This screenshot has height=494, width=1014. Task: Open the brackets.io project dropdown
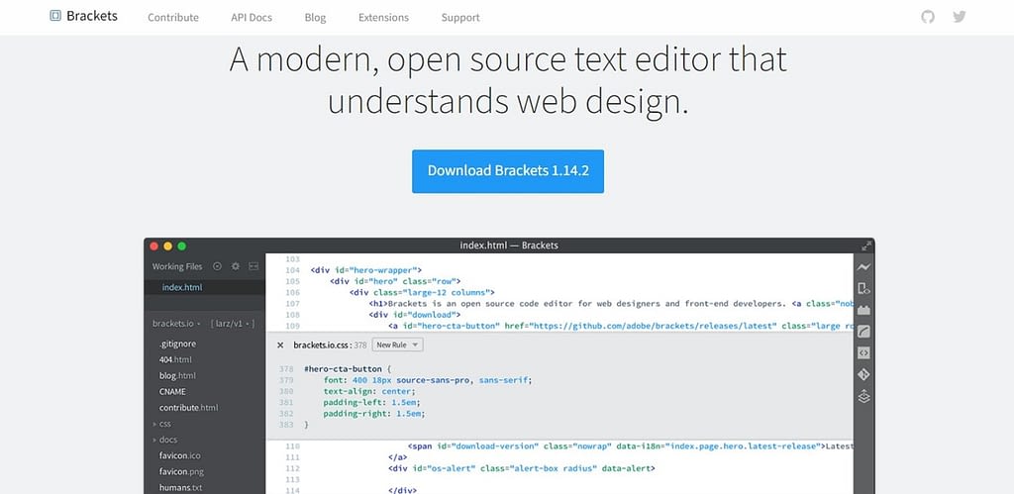[x=176, y=324]
